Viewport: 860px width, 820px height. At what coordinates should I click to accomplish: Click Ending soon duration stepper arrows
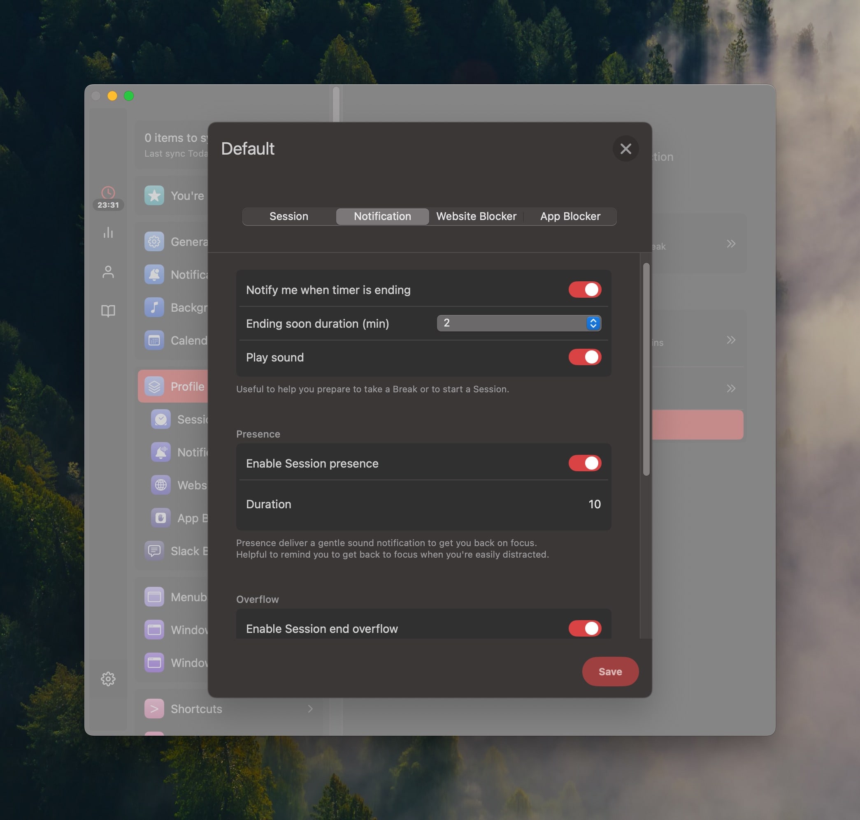click(593, 323)
